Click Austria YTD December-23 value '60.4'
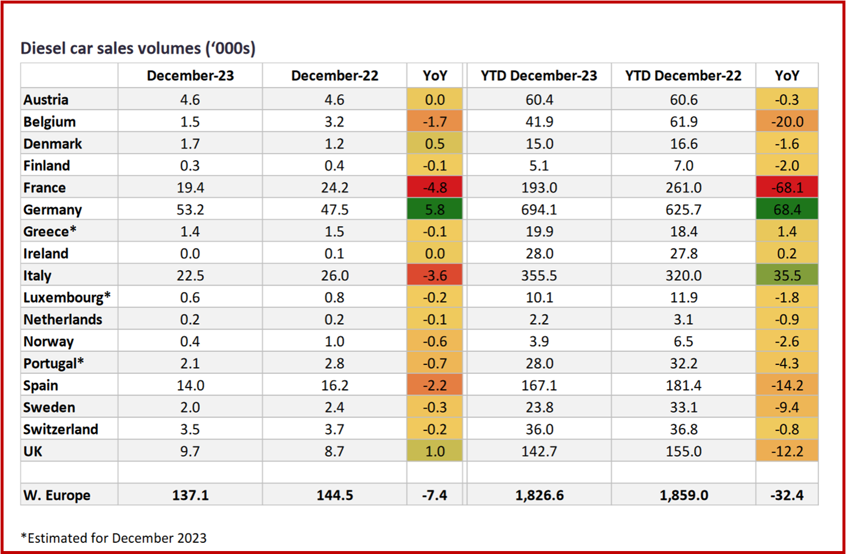The height and width of the screenshot is (554, 846). 539,99
